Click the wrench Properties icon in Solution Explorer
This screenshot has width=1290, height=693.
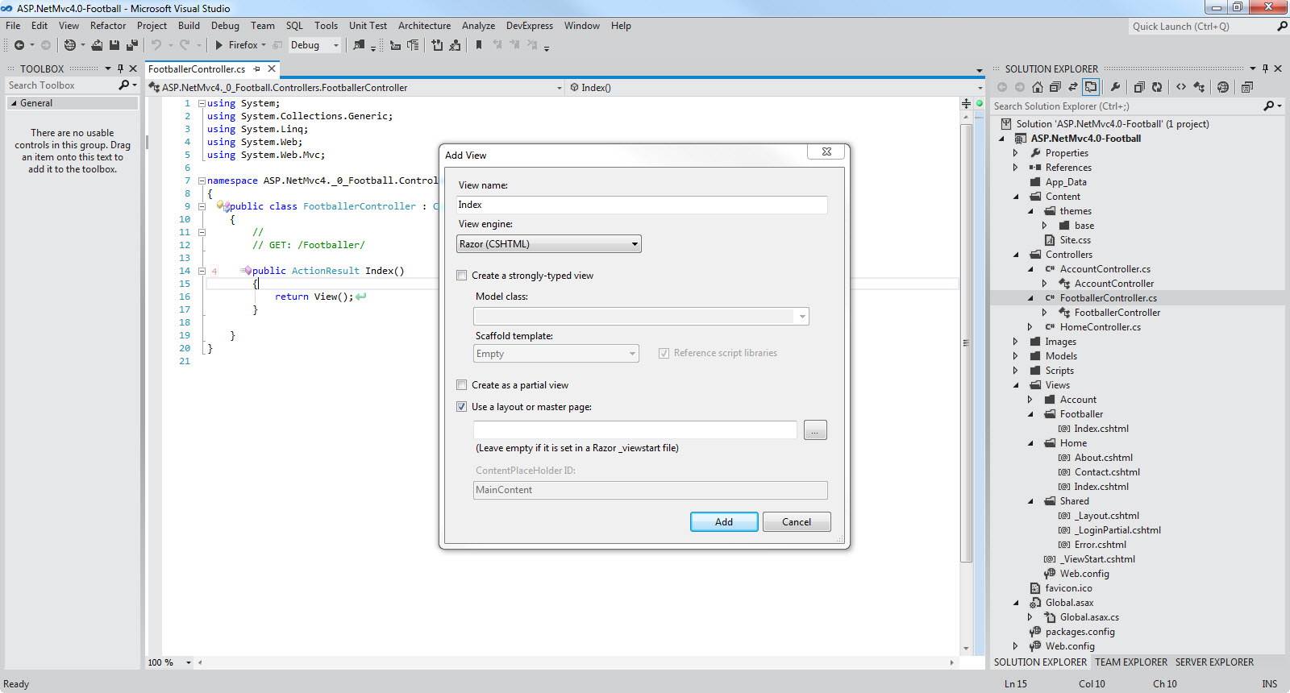(x=1115, y=87)
